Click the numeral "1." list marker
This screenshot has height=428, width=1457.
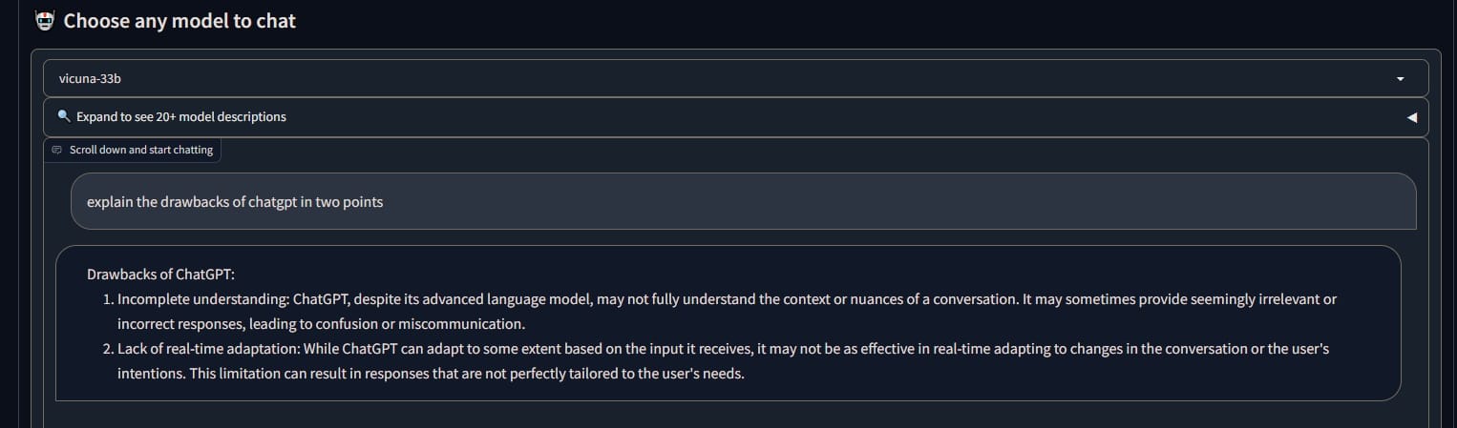108,298
